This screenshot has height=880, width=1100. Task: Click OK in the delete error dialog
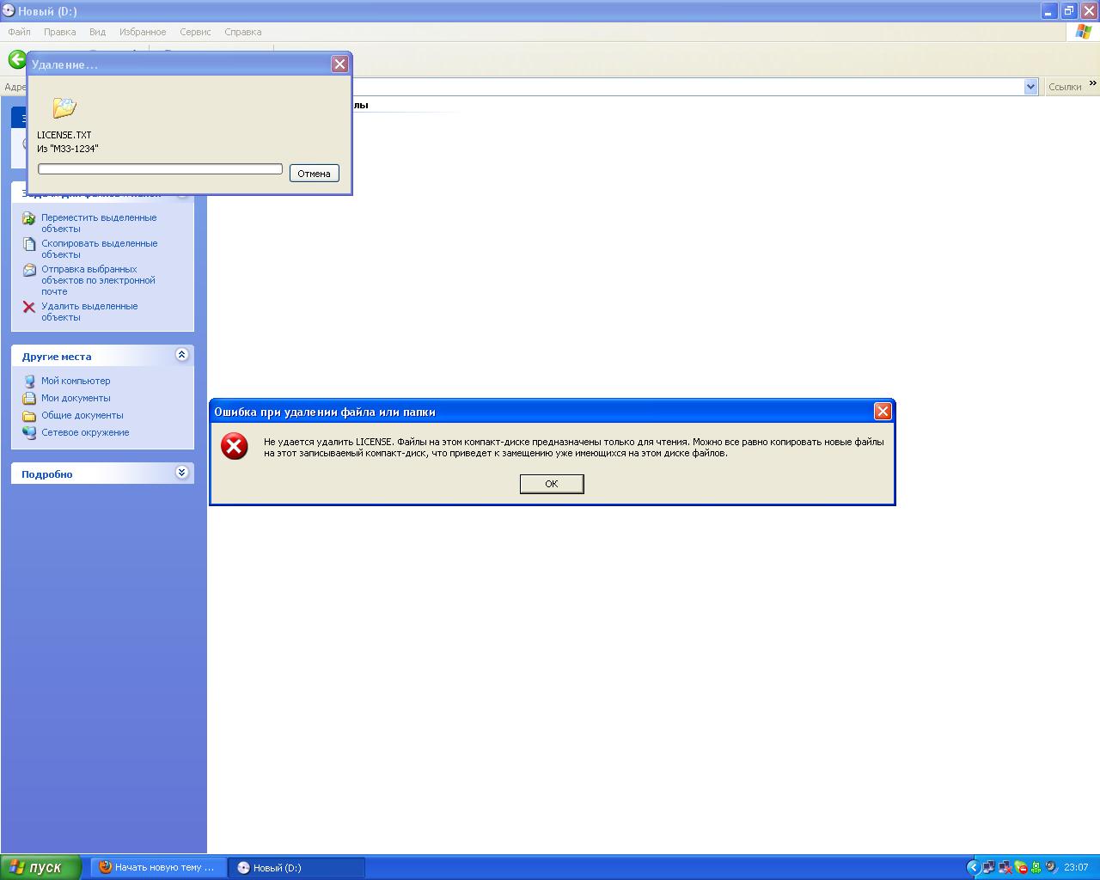[x=551, y=484]
